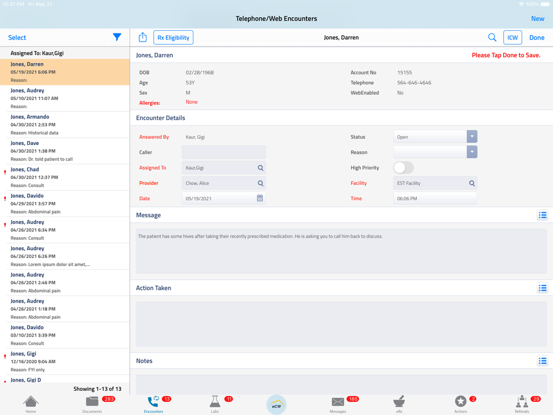This screenshot has width=553, height=415.
Task: Click the Rx Eligibility button
Action: [x=173, y=37]
